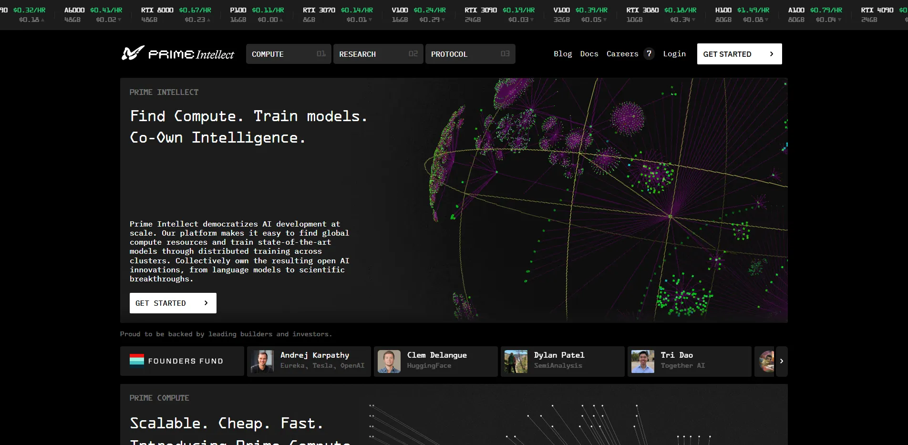
Task: Click Clem Delangue's avatar photo
Action: 389,361
